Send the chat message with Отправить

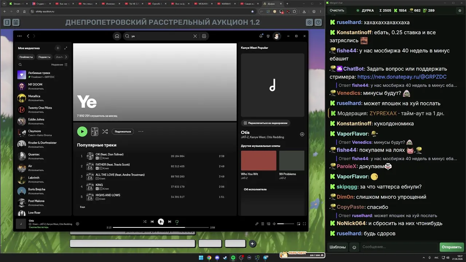(451, 247)
